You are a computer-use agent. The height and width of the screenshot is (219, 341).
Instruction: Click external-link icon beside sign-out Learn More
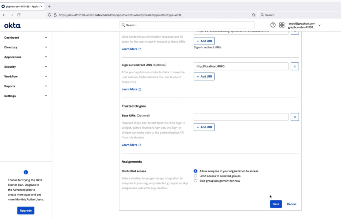click(x=140, y=89)
